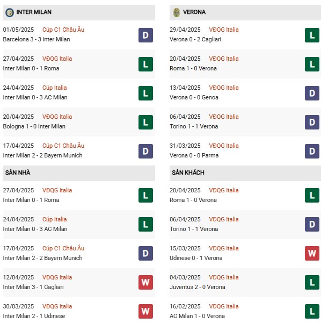
Task: Select the SÂN NHÀ section header
Action: tap(79, 173)
